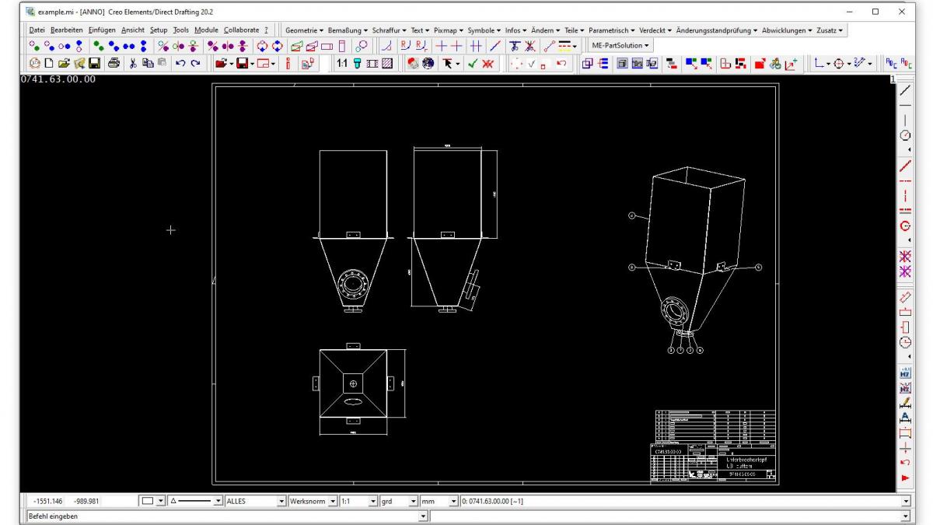Open the mm units dropdown
This screenshot has height=525, width=933.
(453, 500)
